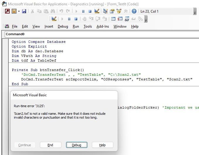Click the Break pause icon in the Debug toolbar
This screenshot has width=199, height=155.
[x=69, y=19]
